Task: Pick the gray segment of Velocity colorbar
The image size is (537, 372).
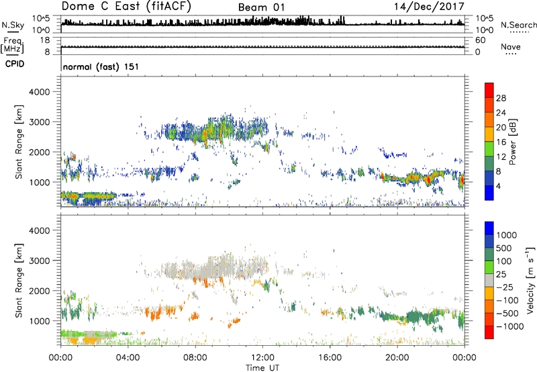Action: point(489,280)
